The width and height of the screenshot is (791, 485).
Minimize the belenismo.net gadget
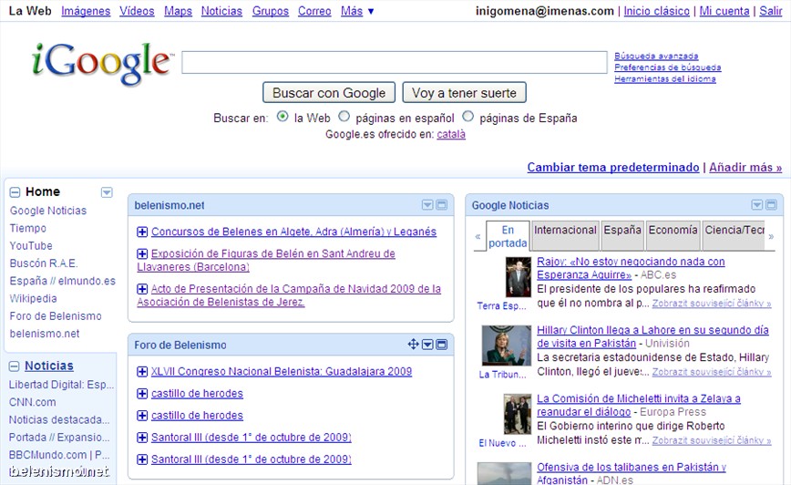[x=441, y=205]
